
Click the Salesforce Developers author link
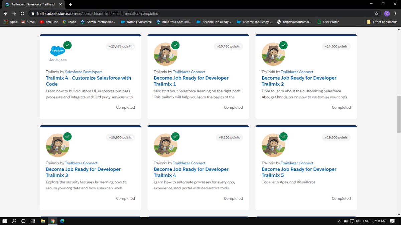point(84,72)
